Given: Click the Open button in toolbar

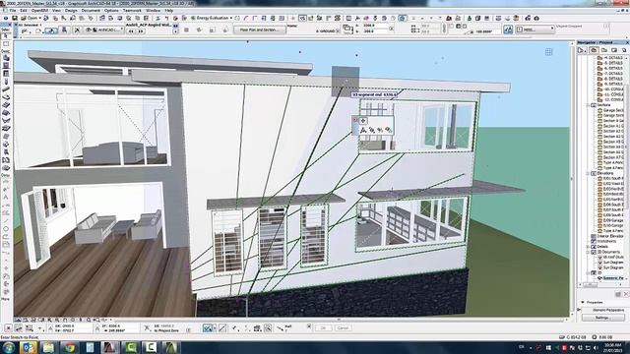Looking at the screenshot, I should pos(29,18).
